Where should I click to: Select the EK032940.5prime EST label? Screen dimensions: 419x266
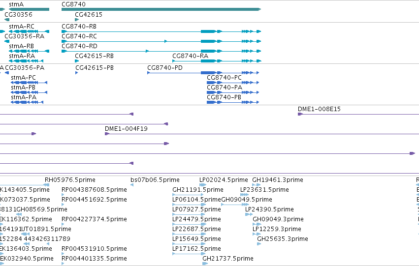coord(27,259)
